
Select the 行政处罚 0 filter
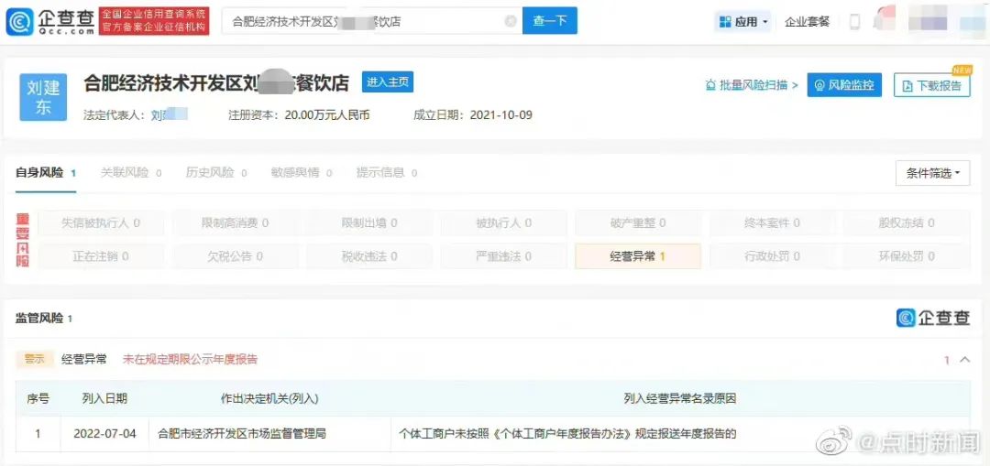coord(772,256)
